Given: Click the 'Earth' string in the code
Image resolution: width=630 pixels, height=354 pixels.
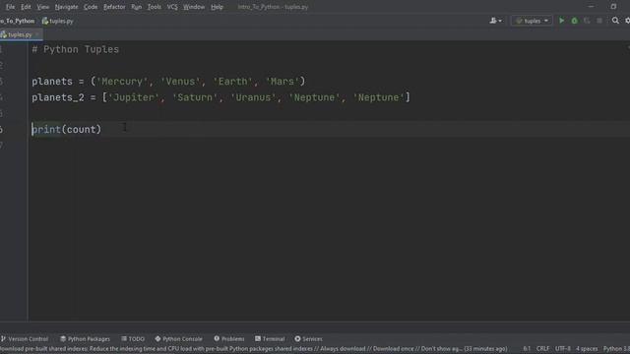Looking at the screenshot, I should pos(232,82).
